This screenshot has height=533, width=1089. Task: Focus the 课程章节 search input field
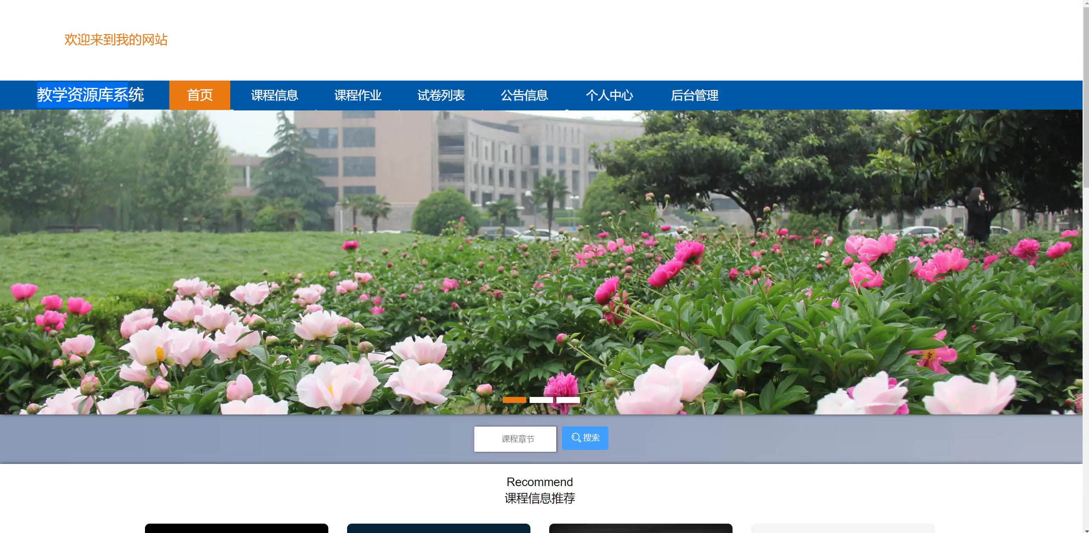[515, 439]
